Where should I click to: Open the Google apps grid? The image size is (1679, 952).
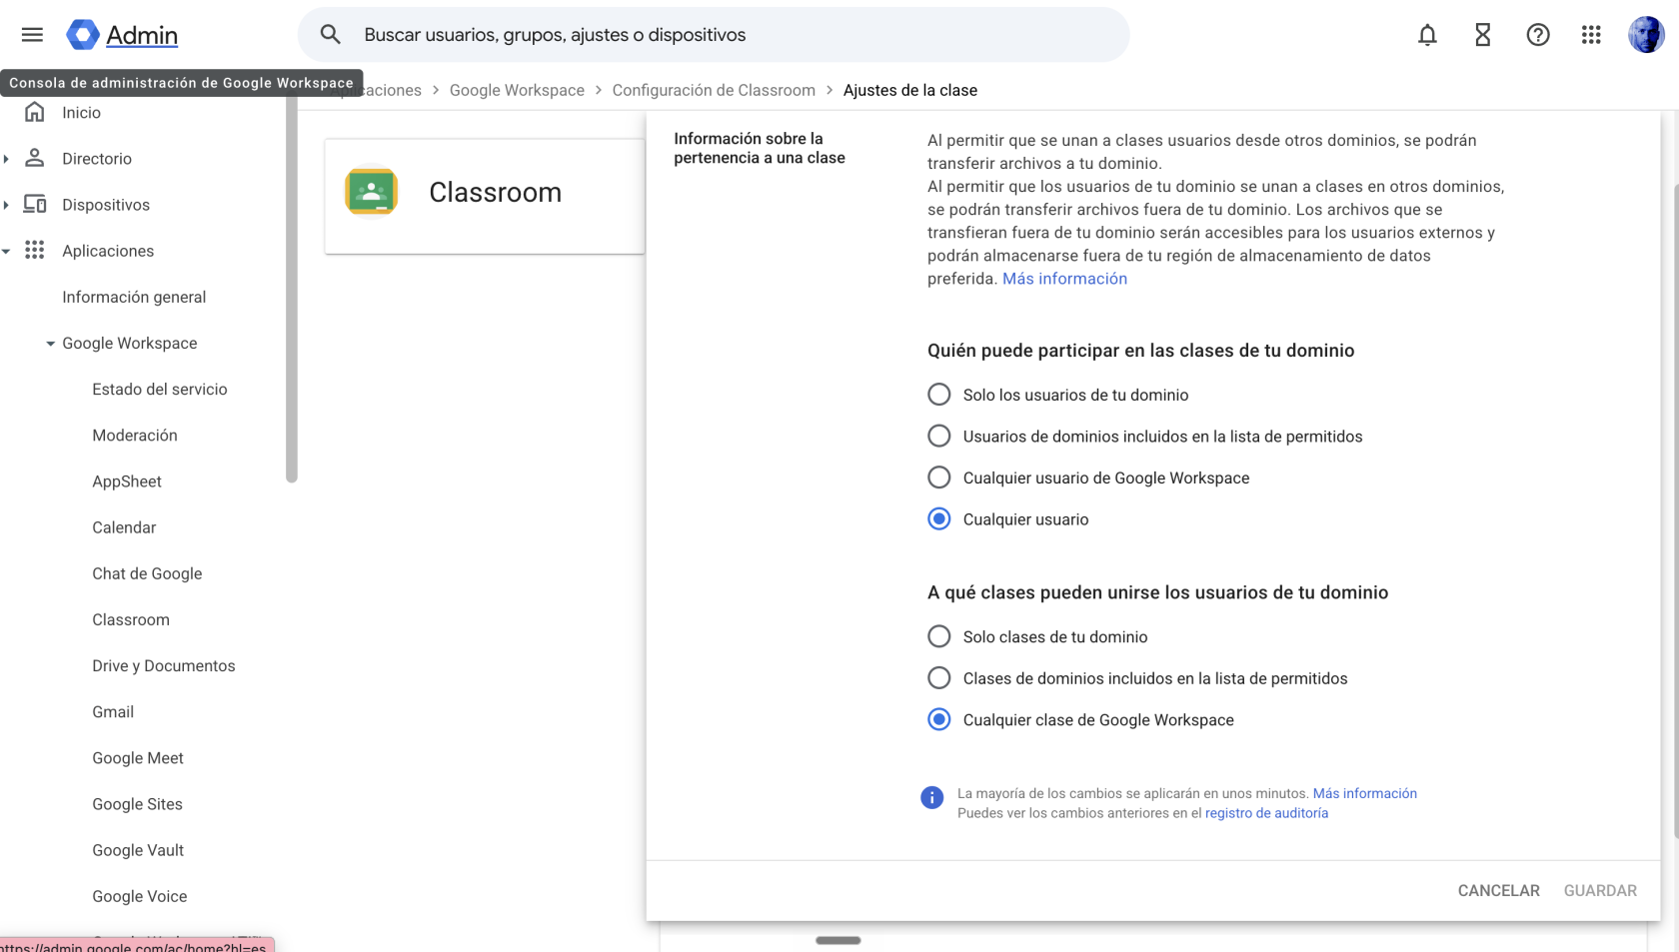tap(1591, 35)
